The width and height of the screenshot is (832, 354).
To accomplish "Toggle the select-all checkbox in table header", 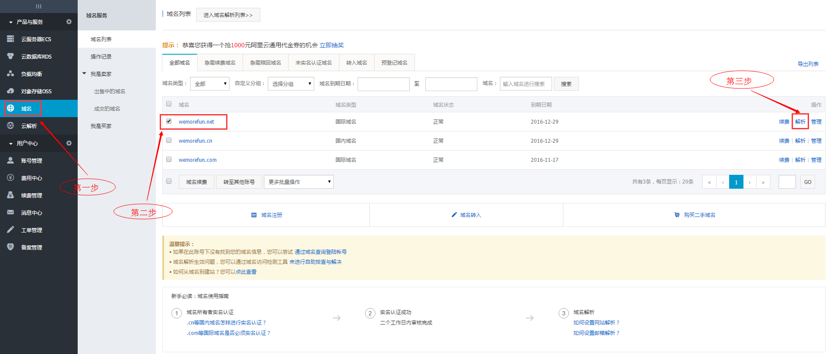I will point(169,104).
